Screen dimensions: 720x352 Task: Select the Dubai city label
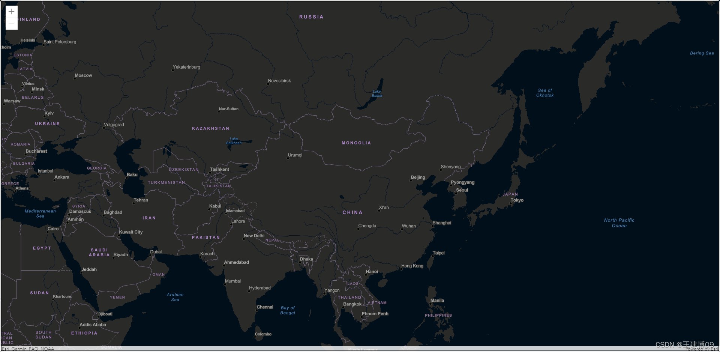coord(156,252)
